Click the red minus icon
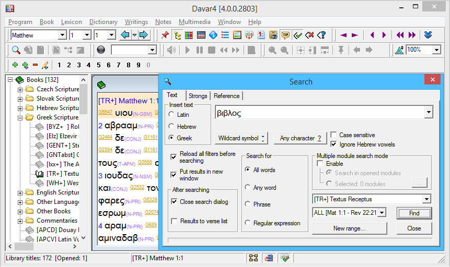The height and width of the screenshot is (267, 450). [x=35, y=65]
